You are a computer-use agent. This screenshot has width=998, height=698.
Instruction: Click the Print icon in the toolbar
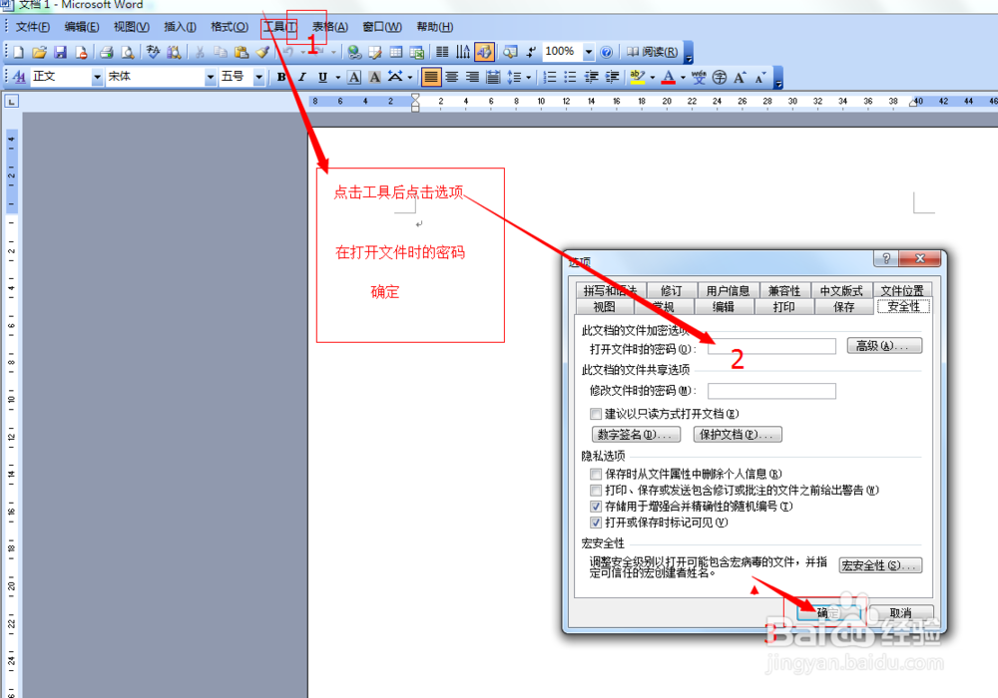point(107,52)
